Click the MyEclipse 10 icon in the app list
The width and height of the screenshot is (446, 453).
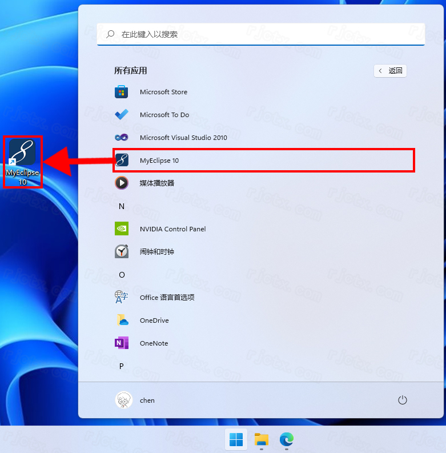122,161
